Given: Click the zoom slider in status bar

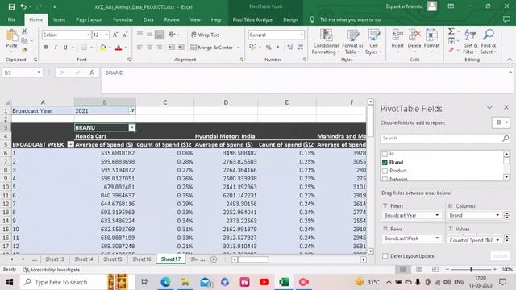Looking at the screenshot, I should point(471,269).
